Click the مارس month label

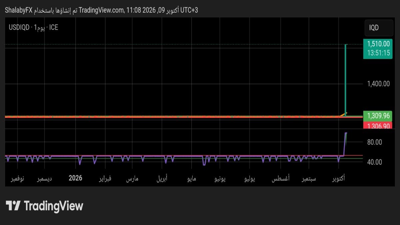point(132,179)
